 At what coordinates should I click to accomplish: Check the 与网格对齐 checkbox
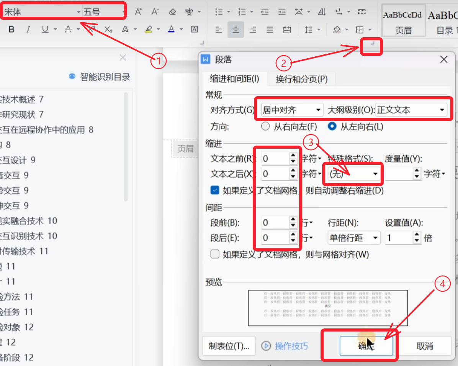215,254
